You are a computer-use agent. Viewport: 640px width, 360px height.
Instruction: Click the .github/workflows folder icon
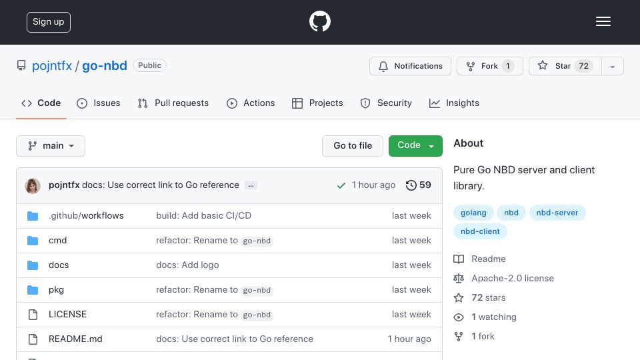click(33, 216)
